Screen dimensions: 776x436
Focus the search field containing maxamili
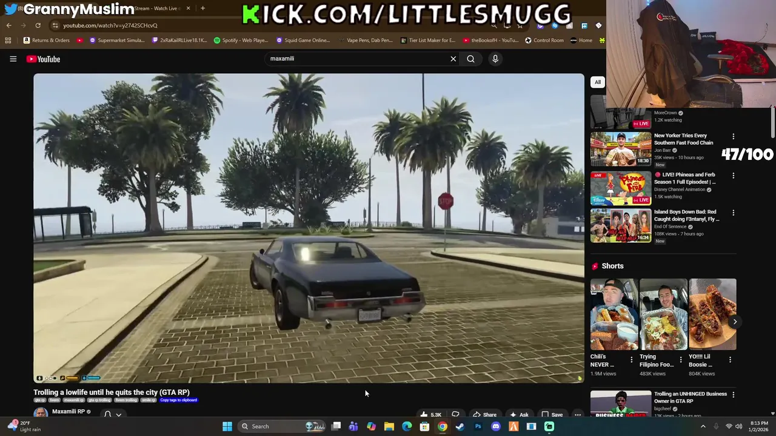358,59
